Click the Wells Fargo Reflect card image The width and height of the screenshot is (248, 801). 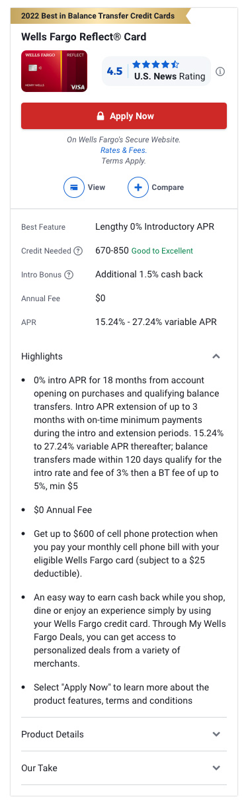click(54, 71)
